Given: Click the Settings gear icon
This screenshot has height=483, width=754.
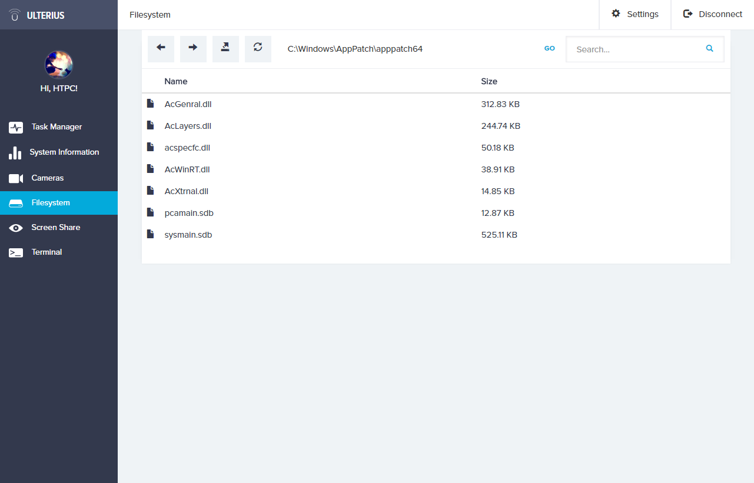Looking at the screenshot, I should coord(616,14).
